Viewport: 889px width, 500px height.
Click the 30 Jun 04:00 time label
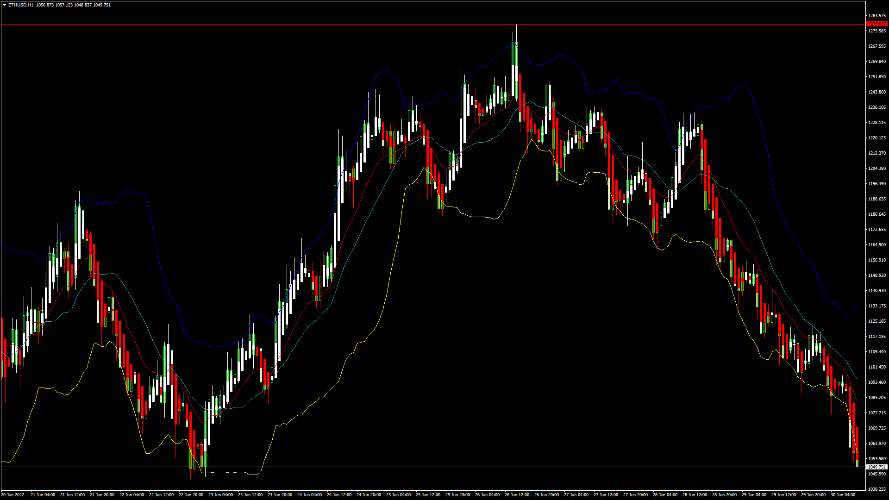click(843, 495)
